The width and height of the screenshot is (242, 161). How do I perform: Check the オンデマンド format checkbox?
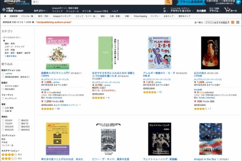click(3, 99)
